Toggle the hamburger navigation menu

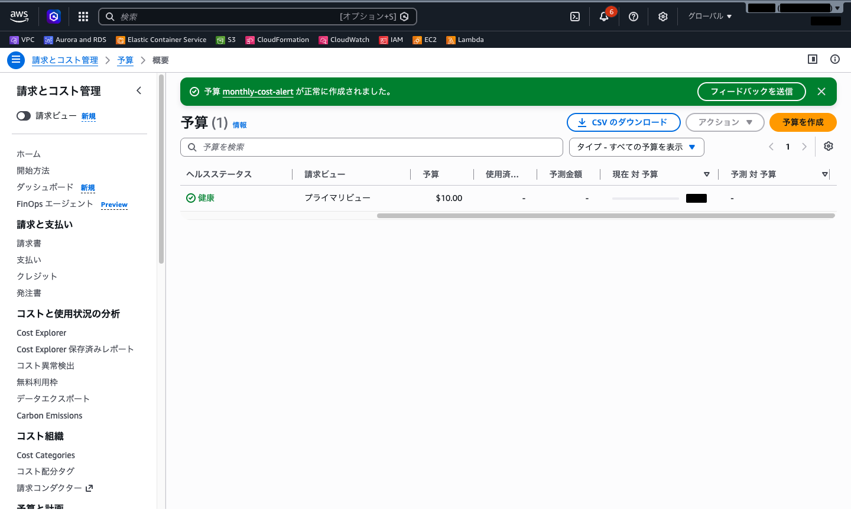pos(16,60)
